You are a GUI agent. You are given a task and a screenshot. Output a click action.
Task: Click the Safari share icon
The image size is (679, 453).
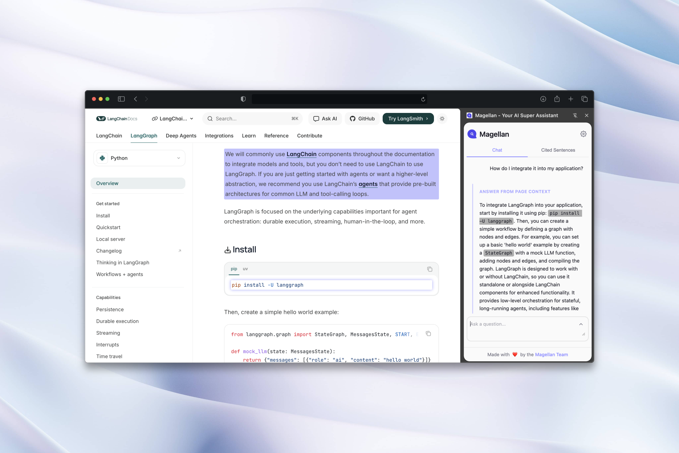click(x=557, y=99)
